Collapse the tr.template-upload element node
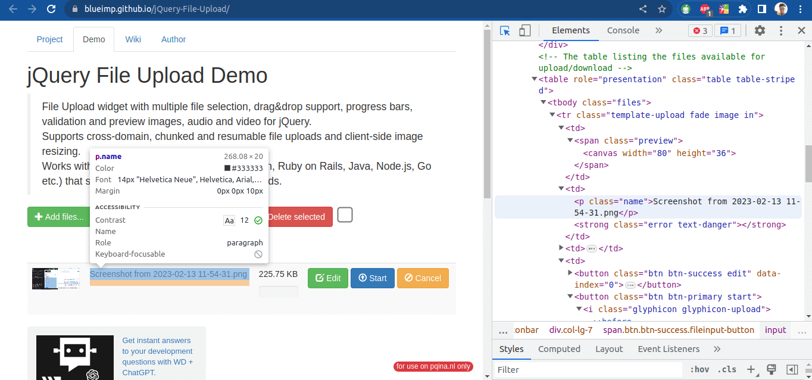This screenshot has height=380, width=812. click(x=552, y=114)
